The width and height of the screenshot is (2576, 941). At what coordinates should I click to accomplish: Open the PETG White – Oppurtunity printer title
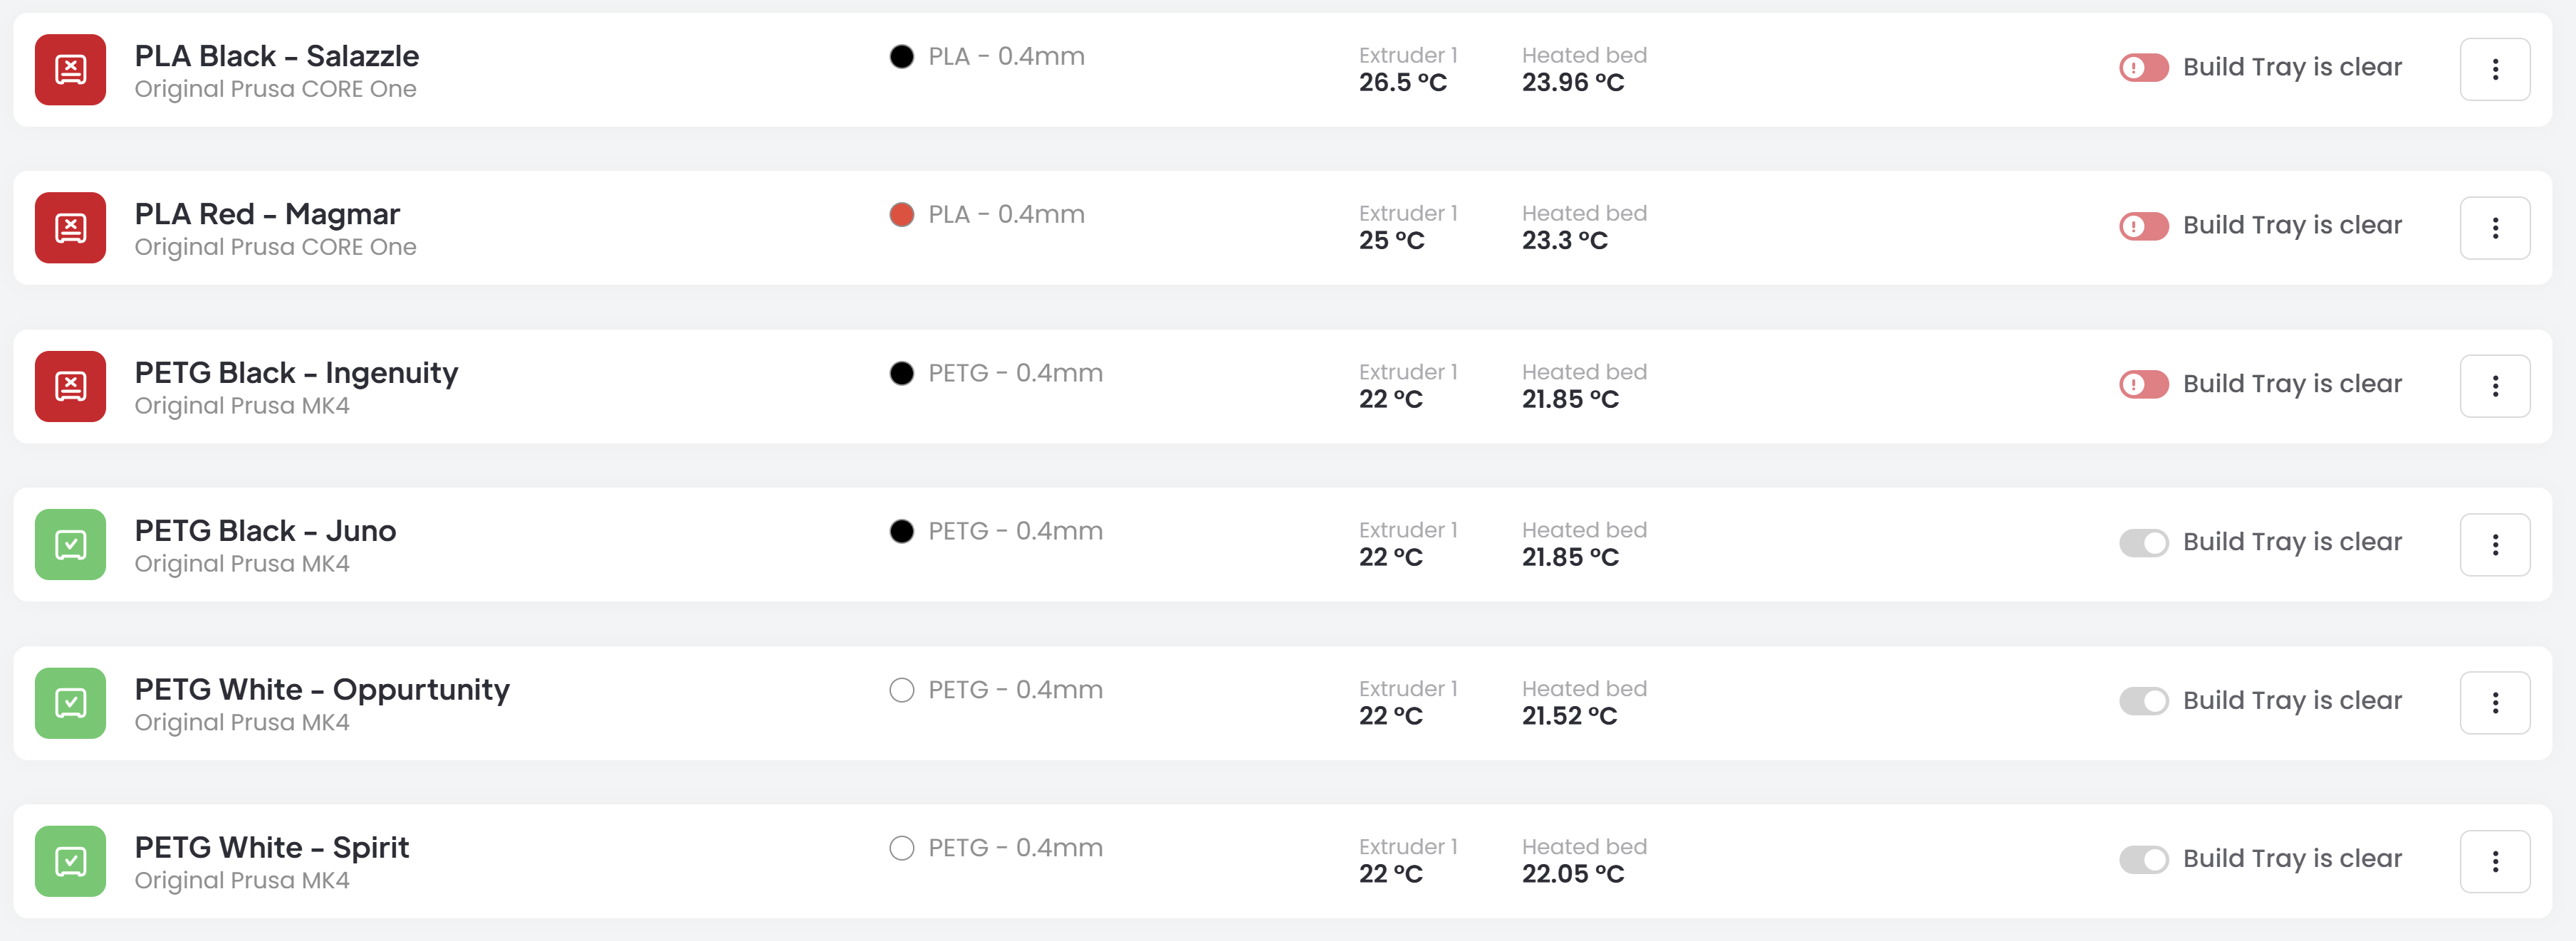click(322, 689)
